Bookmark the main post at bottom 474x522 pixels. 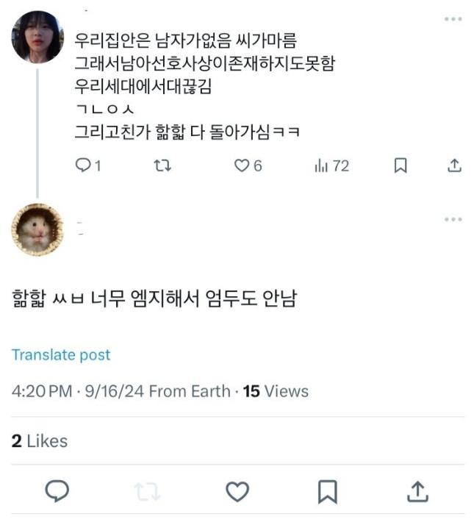327,491
